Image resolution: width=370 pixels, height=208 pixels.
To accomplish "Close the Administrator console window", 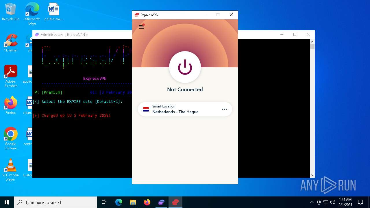I will pyautogui.click(x=308, y=34).
